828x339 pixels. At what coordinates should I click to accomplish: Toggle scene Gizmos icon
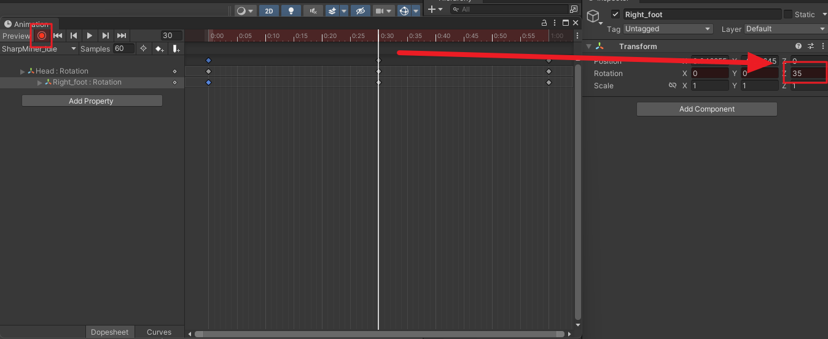tap(404, 10)
